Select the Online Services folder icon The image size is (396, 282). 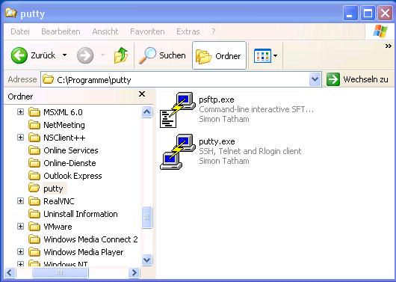34,150
